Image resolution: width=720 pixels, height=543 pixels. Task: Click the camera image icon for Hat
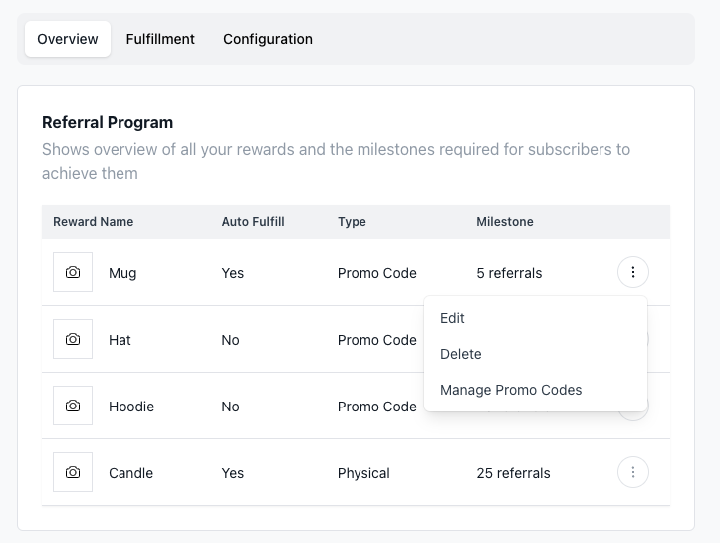[73, 339]
